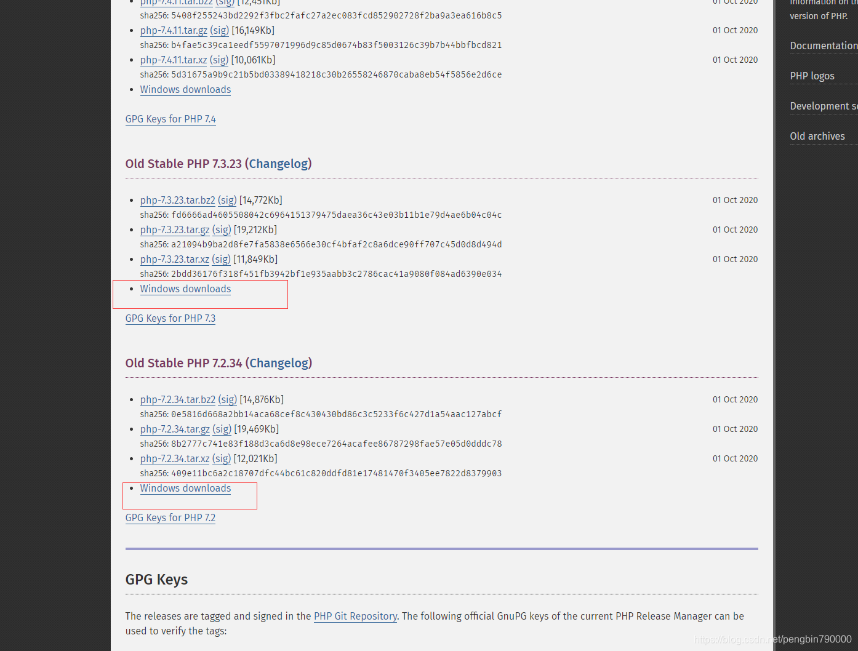This screenshot has width=858, height=651.
Task: Download php-7.2.34.tar.xz archive
Action: [175, 458]
